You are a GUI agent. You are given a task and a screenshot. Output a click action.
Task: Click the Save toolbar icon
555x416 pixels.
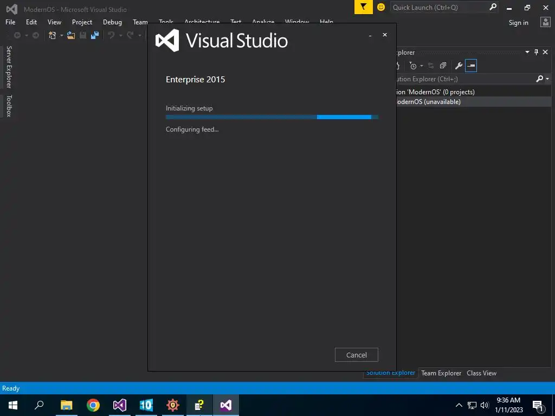[x=83, y=35]
